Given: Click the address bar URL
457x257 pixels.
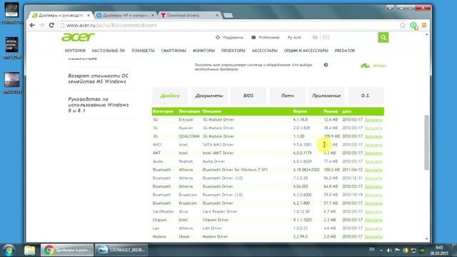Looking at the screenshot, I should tap(111, 26).
